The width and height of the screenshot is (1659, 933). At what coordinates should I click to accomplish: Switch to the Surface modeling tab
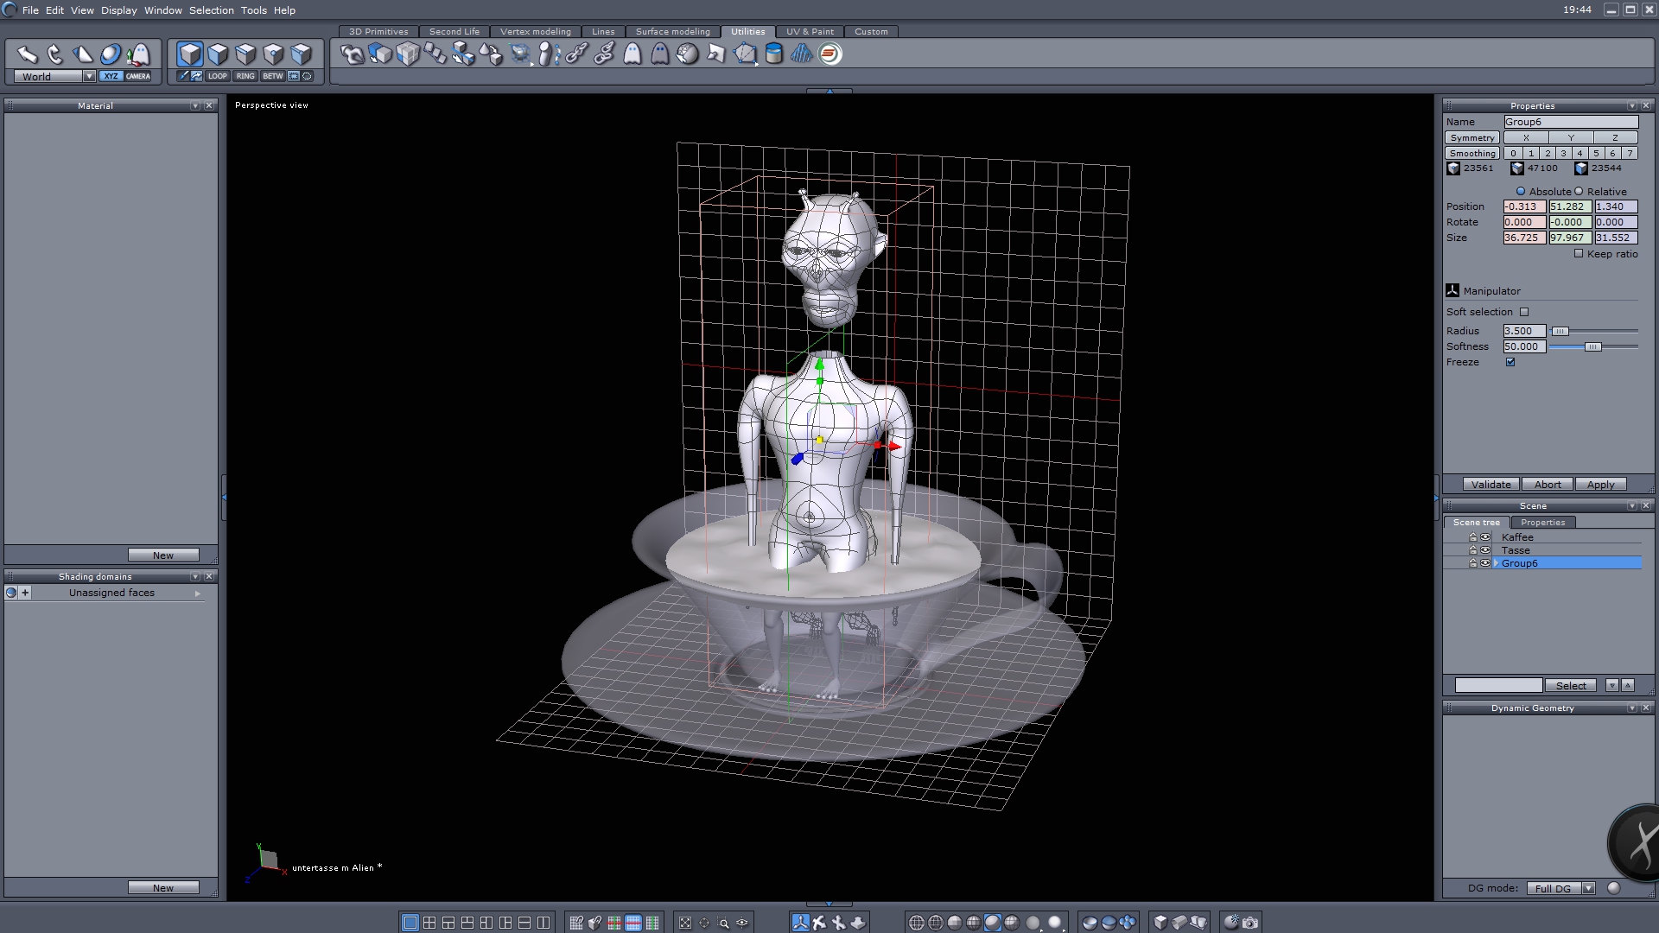point(672,31)
